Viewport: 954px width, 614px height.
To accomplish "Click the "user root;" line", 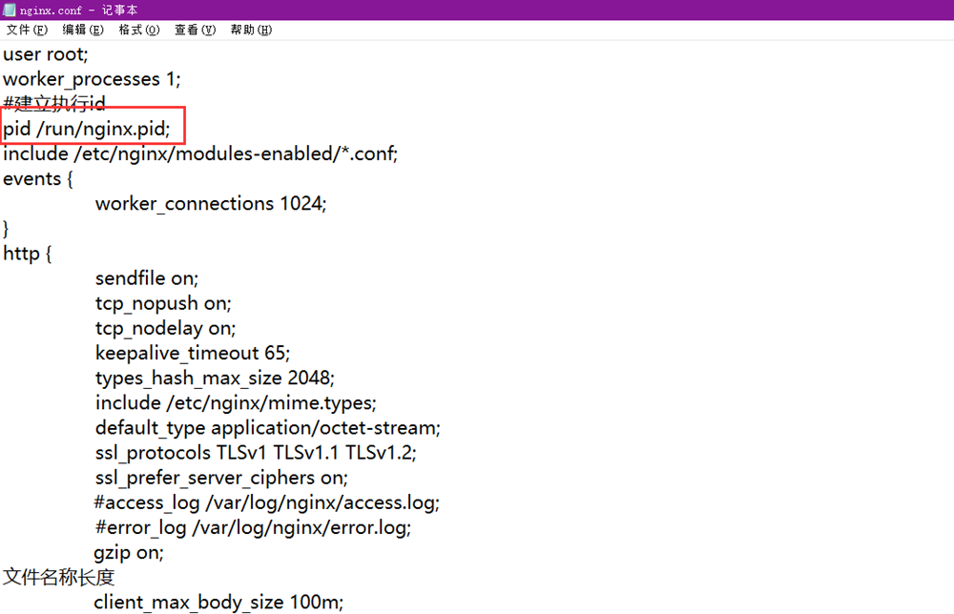I will [x=44, y=55].
